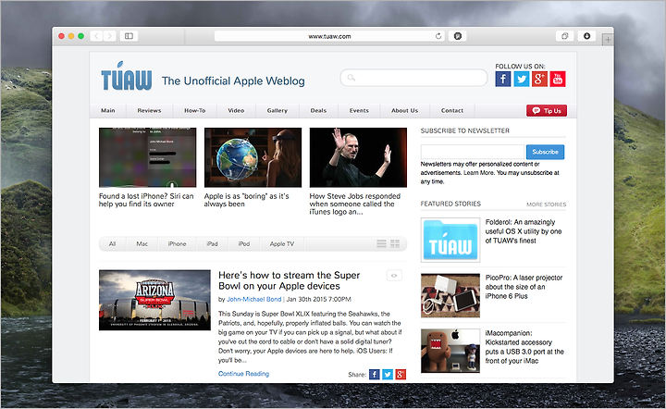Click the blue Subscribe button
The height and width of the screenshot is (409, 666).
click(546, 152)
